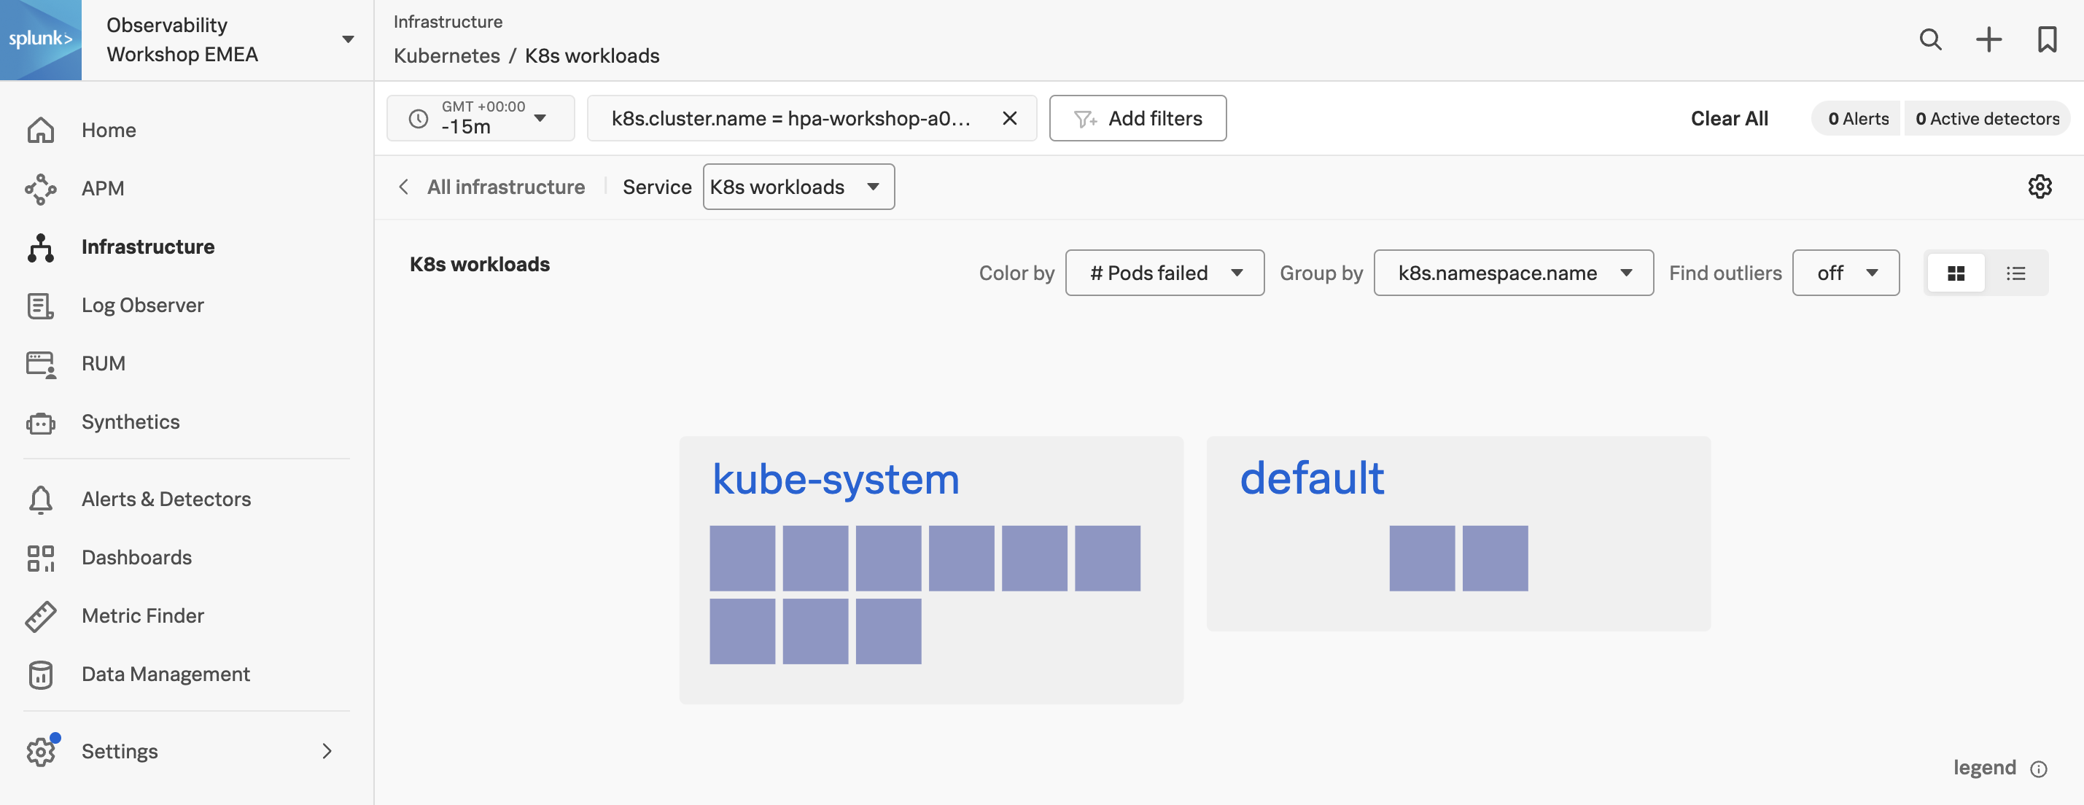Toggle the list view layout

click(x=2016, y=272)
